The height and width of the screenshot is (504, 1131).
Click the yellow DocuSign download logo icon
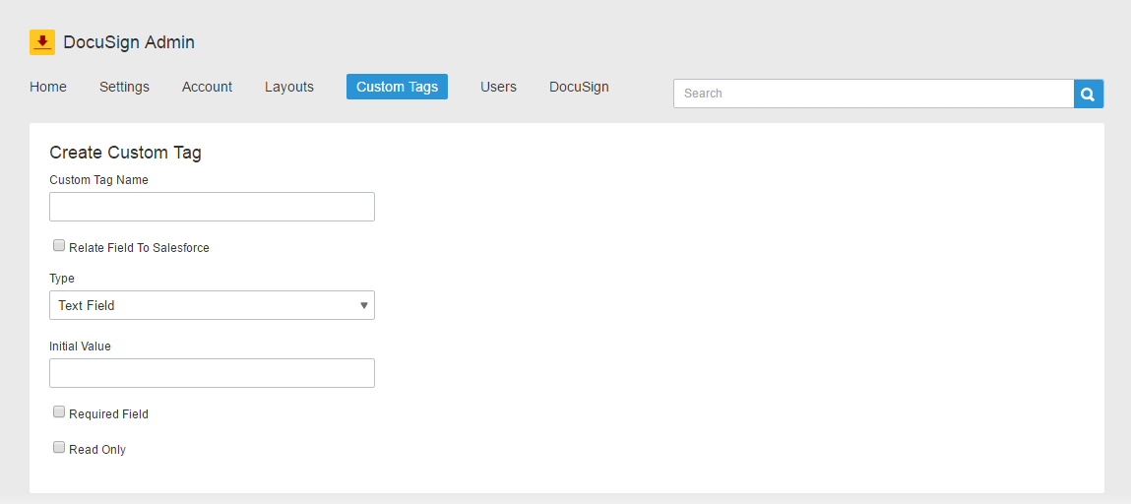(42, 42)
